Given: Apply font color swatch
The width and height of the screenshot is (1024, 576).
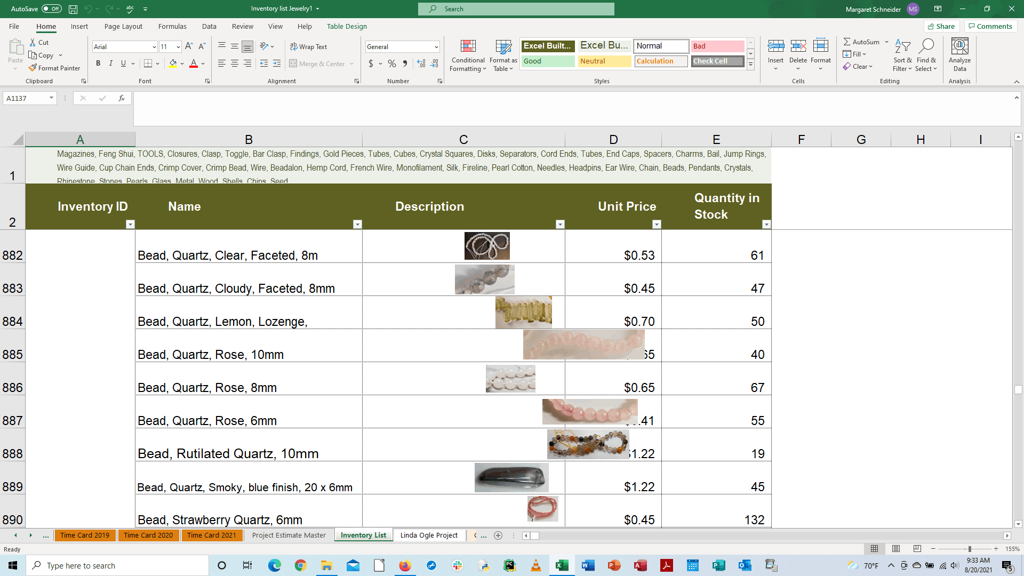Looking at the screenshot, I should pyautogui.click(x=194, y=63).
